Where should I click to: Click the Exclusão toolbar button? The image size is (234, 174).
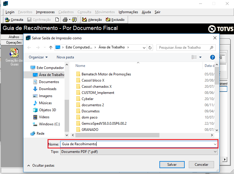pyautogui.click(x=115, y=20)
